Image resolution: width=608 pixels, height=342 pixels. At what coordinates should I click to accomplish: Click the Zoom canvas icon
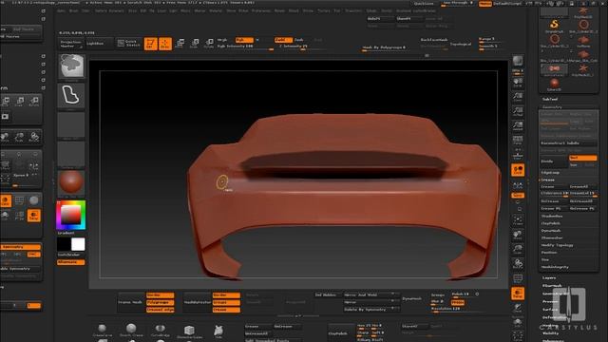click(x=518, y=97)
